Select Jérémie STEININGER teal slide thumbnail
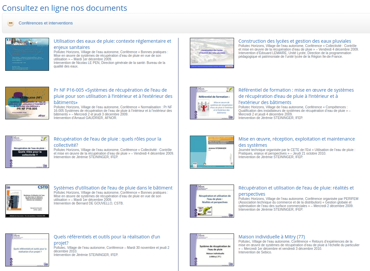Viewport: 370px width, 271px height. (x=212, y=152)
